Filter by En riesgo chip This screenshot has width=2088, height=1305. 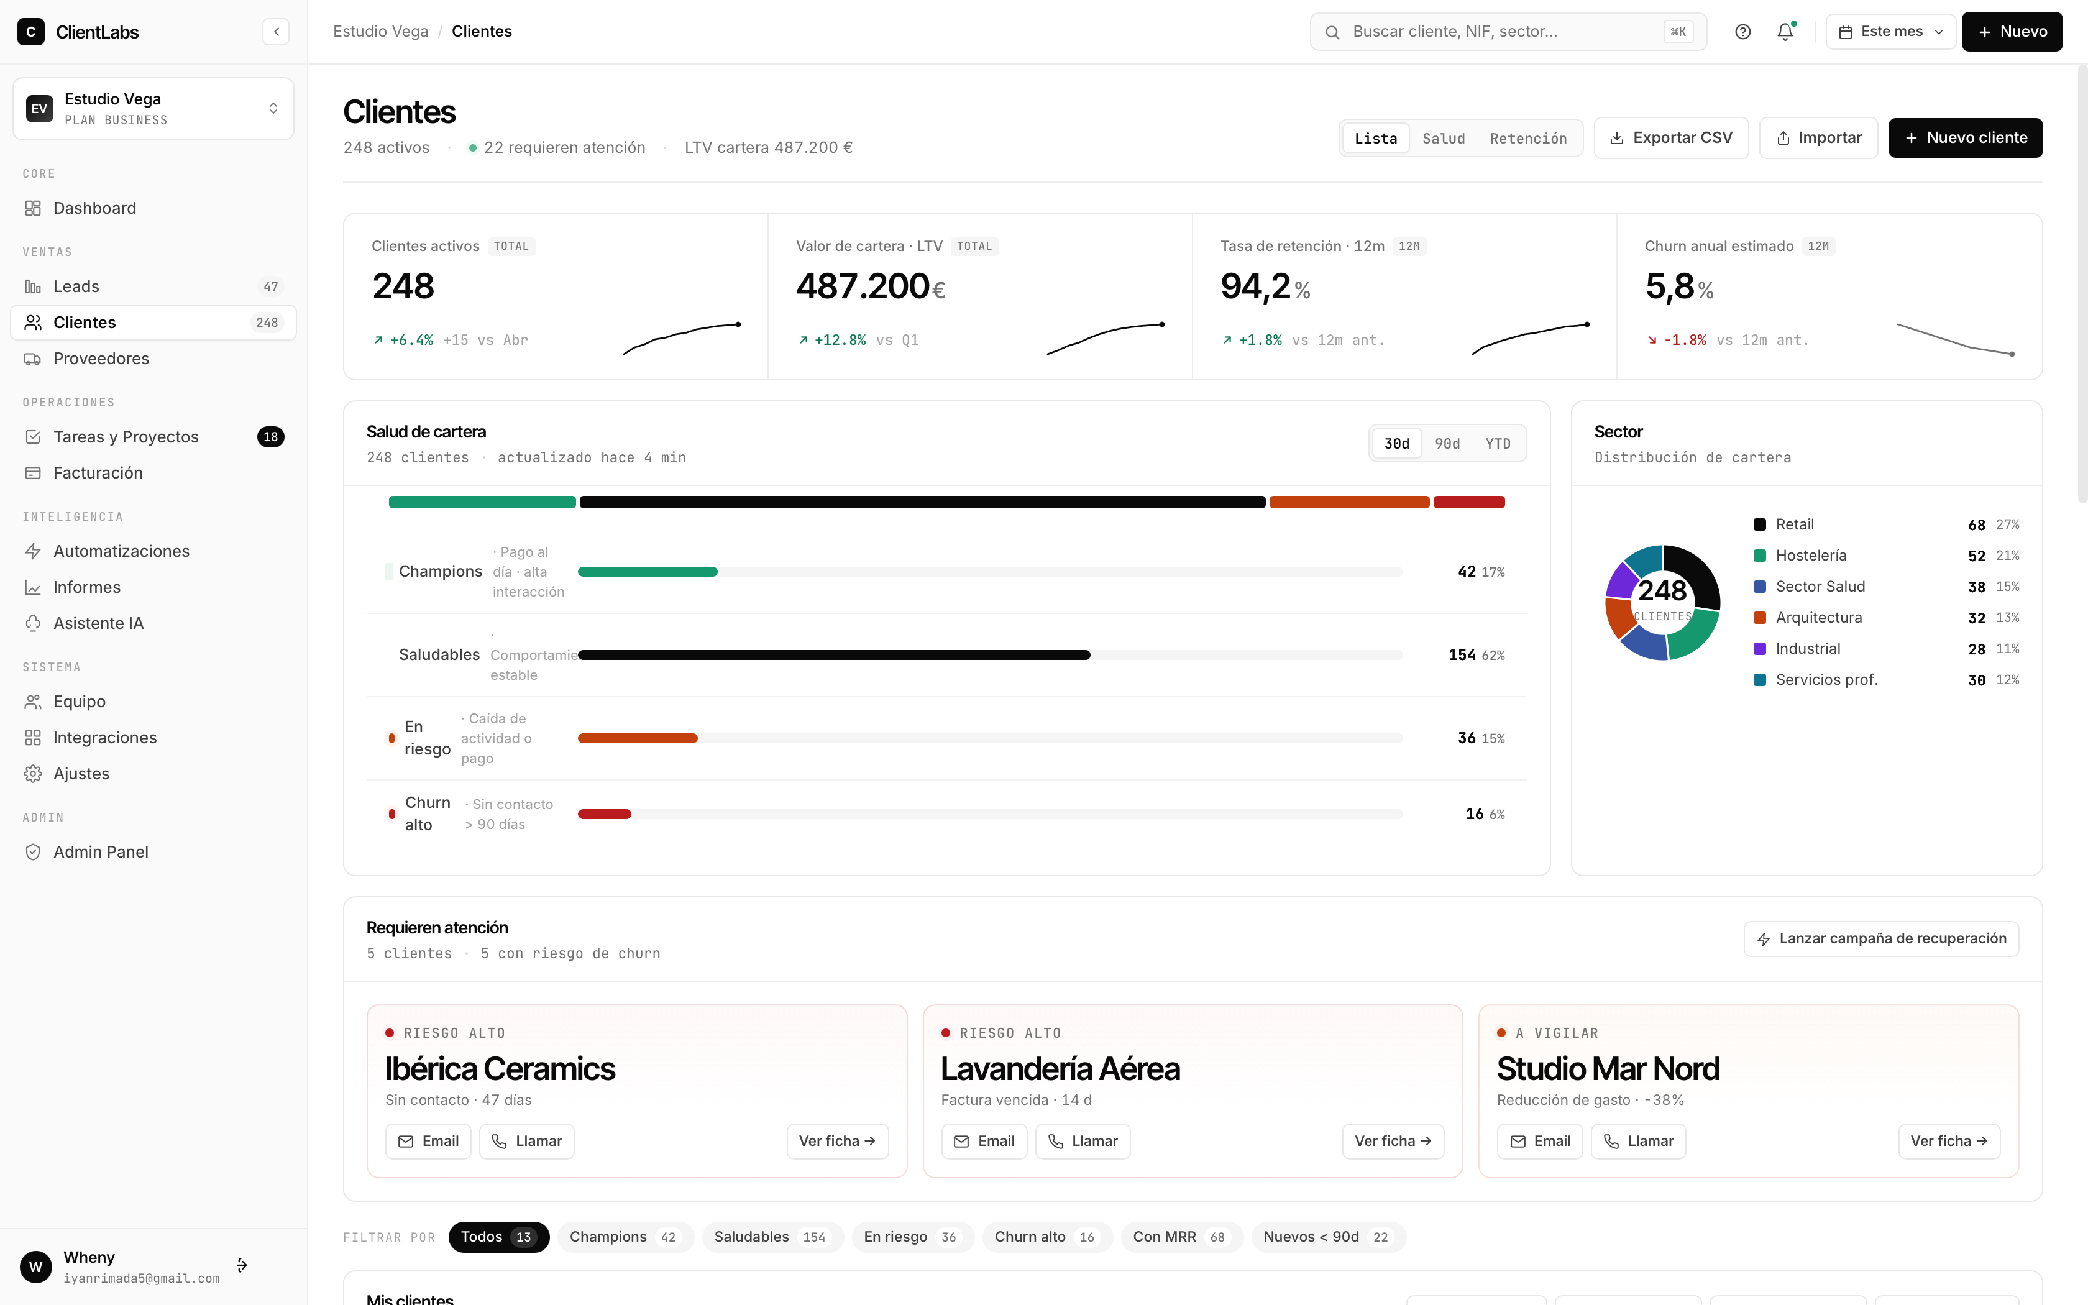click(x=912, y=1237)
